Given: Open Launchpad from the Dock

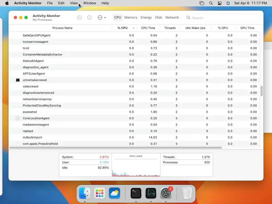Looking at the screenshot, I should [x=100, y=193].
